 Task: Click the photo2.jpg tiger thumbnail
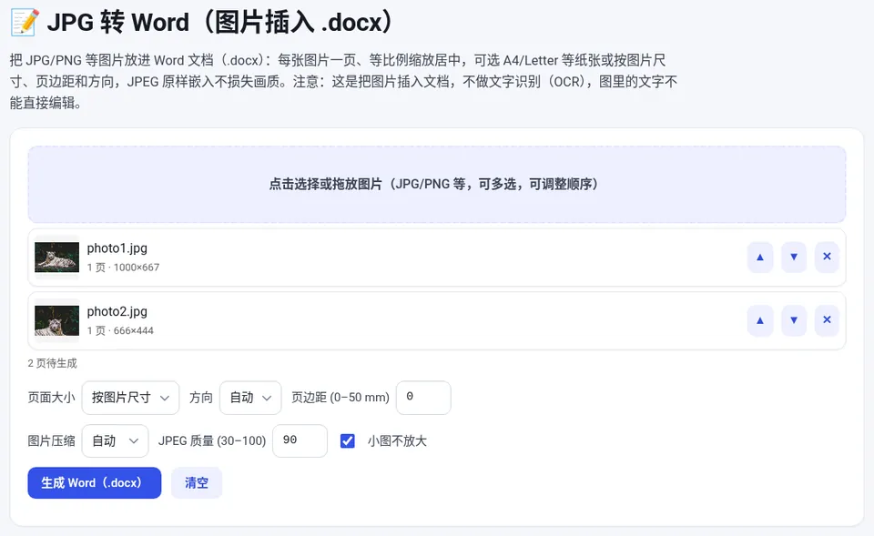56,320
